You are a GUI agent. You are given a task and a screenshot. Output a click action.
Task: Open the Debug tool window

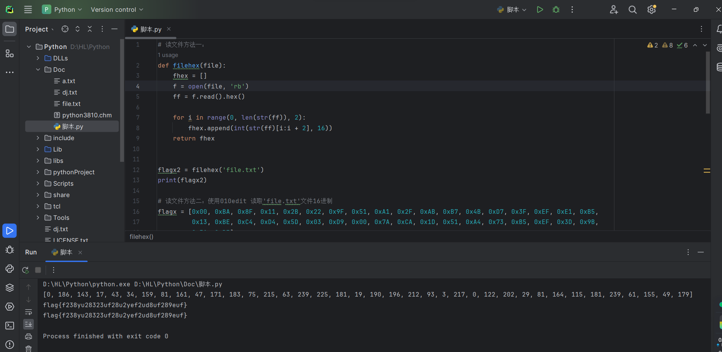10,249
